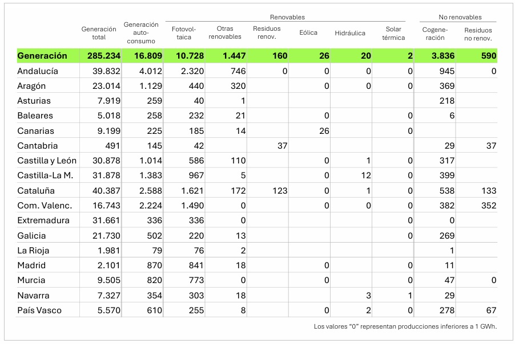Click the Renovables group heading
The height and width of the screenshot is (344, 515).
tap(287, 18)
